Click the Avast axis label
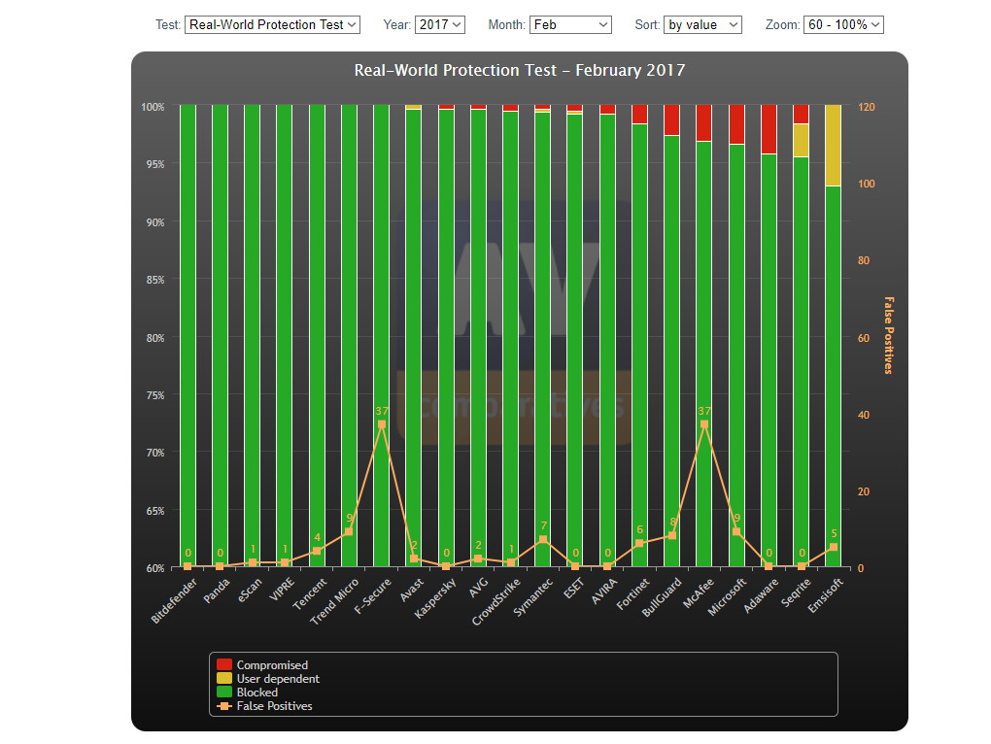Viewport: 991px width, 744px height. (x=411, y=590)
